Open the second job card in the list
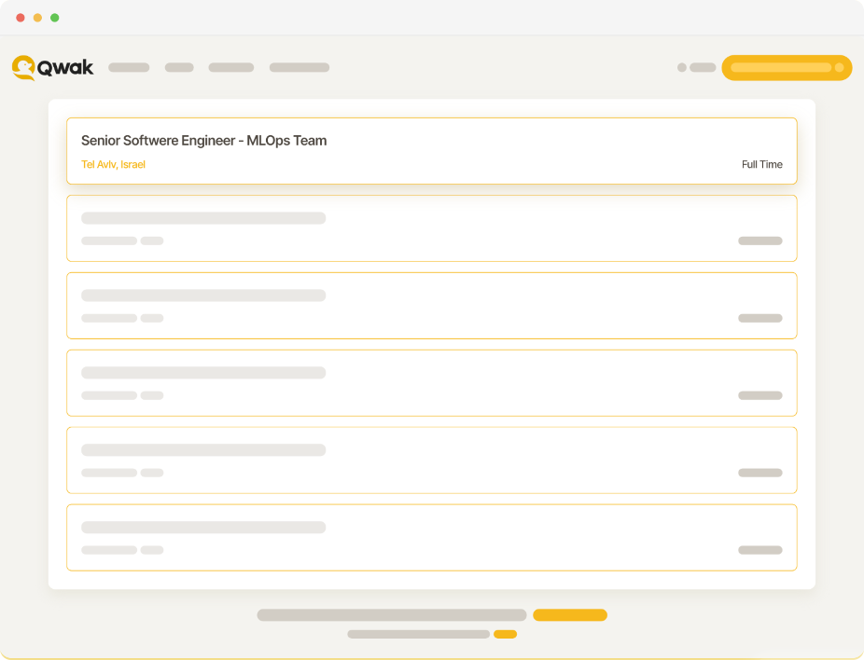Image resolution: width=864 pixels, height=660 pixels. pyautogui.click(x=431, y=228)
